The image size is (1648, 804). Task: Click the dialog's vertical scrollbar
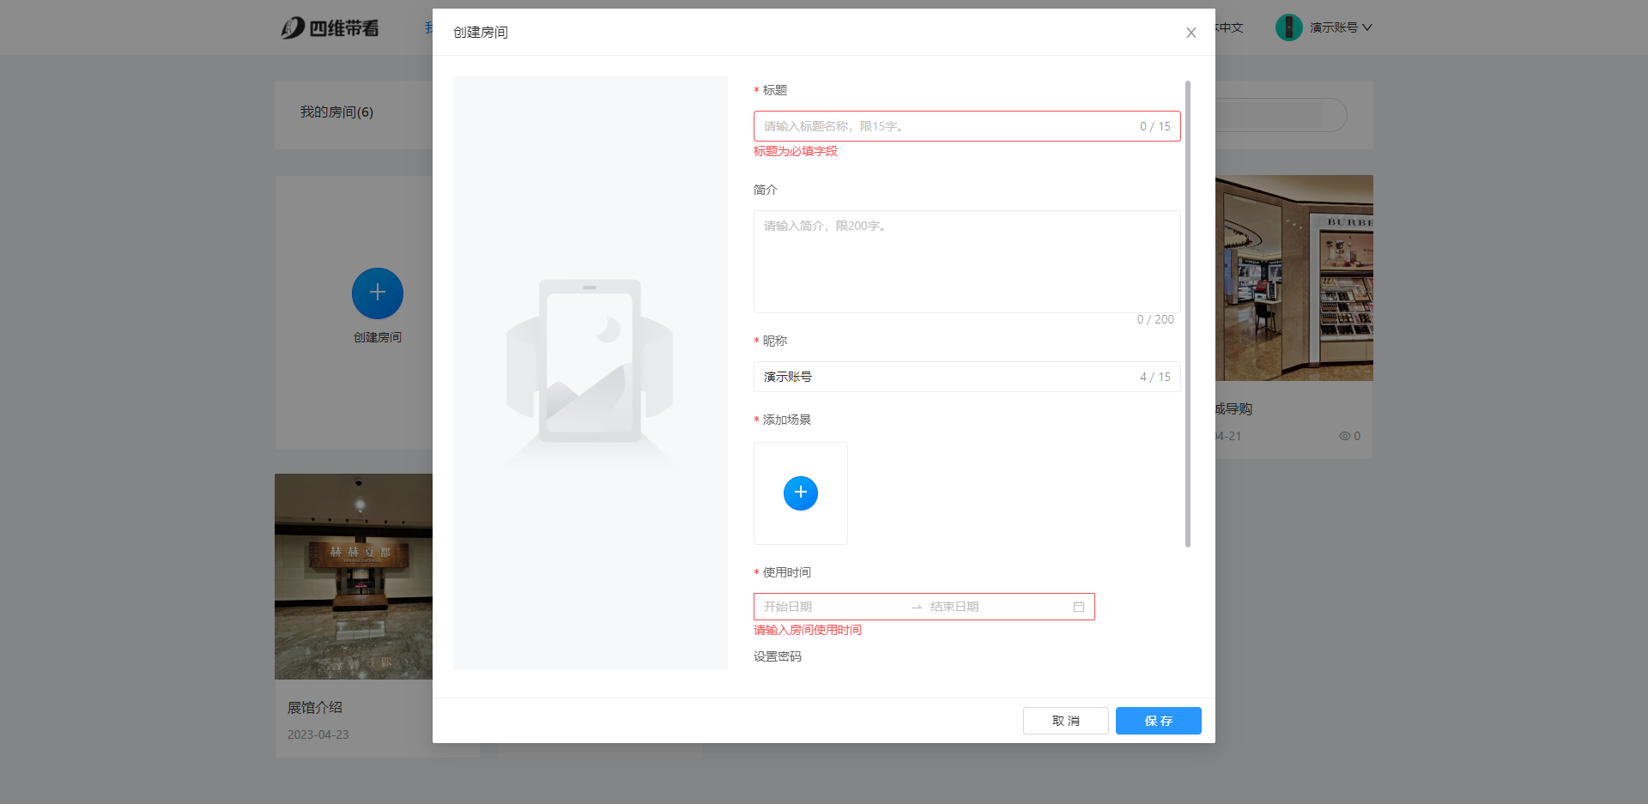(1187, 313)
